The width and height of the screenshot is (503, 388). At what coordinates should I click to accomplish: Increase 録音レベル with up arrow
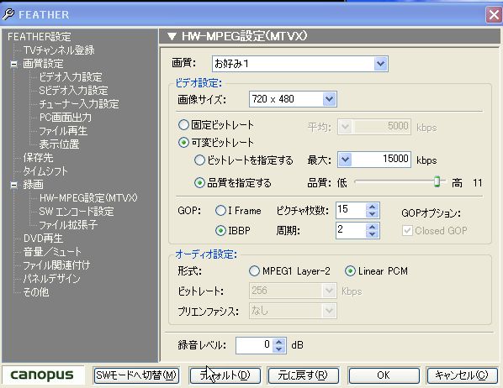[x=278, y=342]
